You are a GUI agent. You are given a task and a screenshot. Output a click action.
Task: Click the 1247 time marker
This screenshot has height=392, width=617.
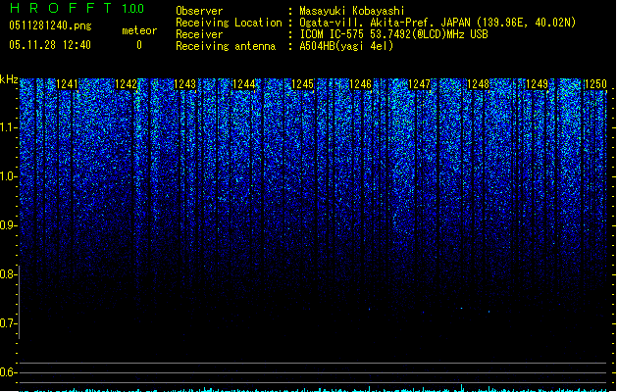(420, 84)
